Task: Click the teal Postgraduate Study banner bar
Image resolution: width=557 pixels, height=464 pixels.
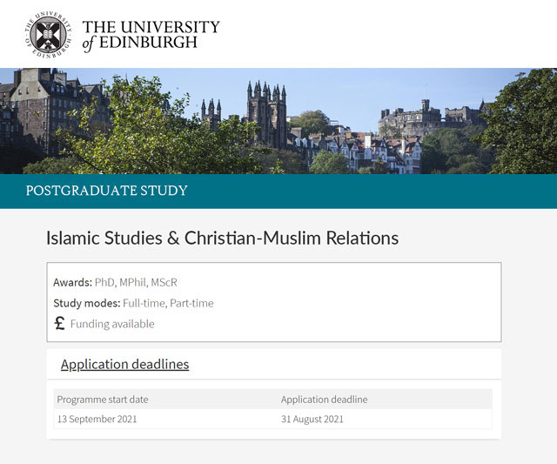Action: 366,191
